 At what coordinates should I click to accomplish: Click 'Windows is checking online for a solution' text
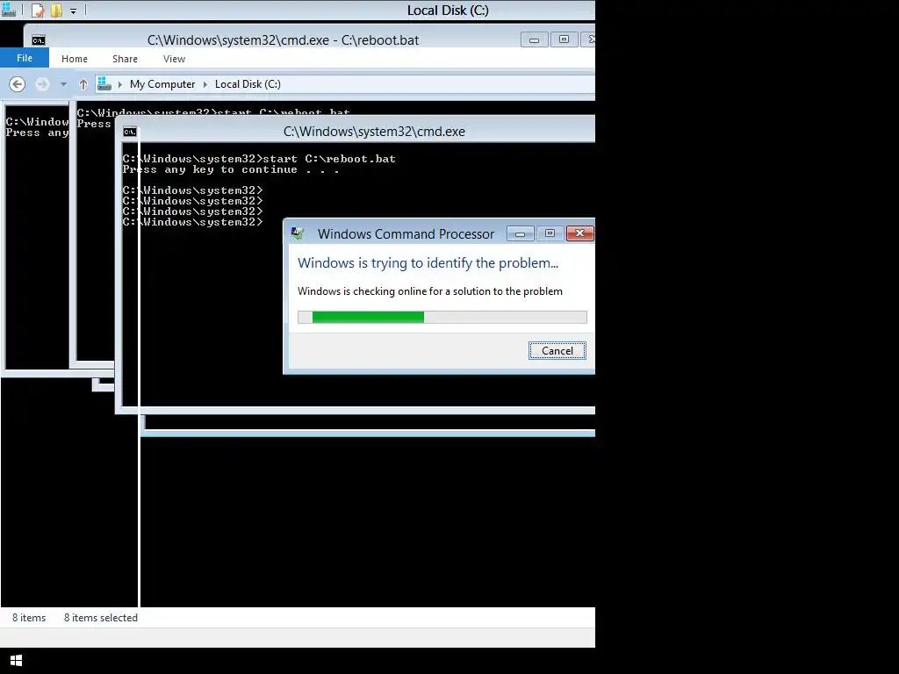tap(430, 291)
